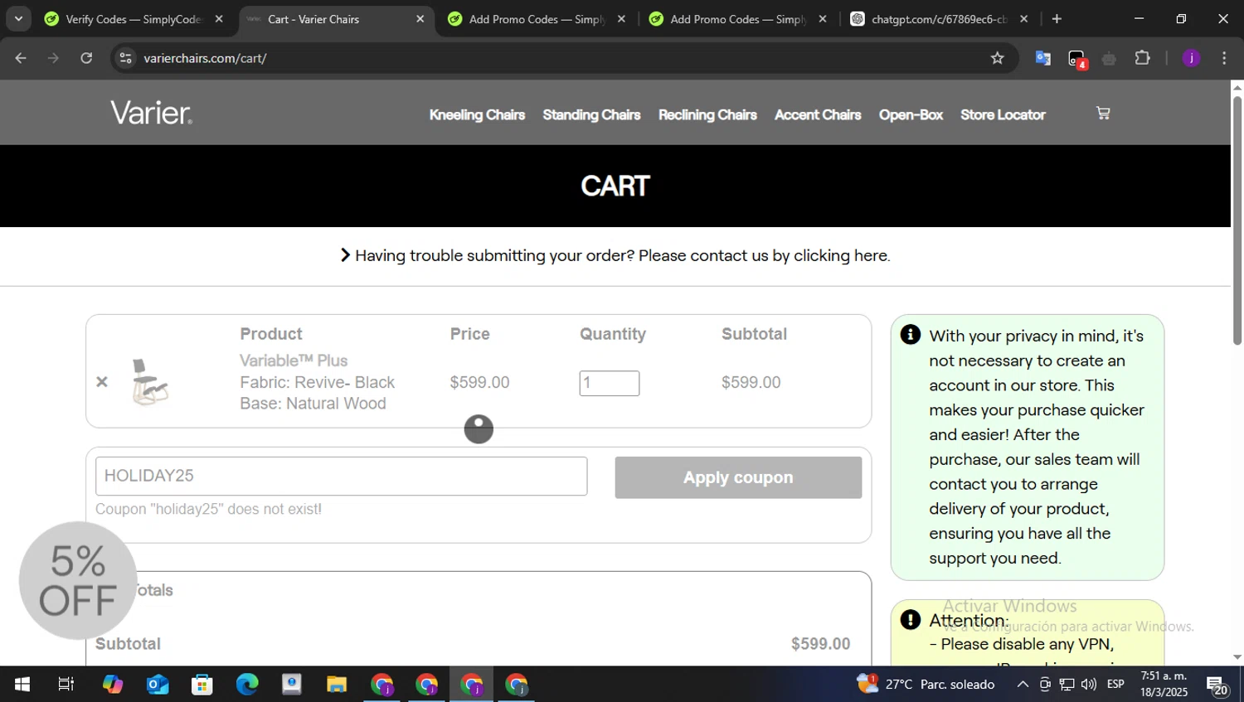Switch to Verify Codes SimplyCodes tab
The width and height of the screenshot is (1244, 702).
[134, 19]
